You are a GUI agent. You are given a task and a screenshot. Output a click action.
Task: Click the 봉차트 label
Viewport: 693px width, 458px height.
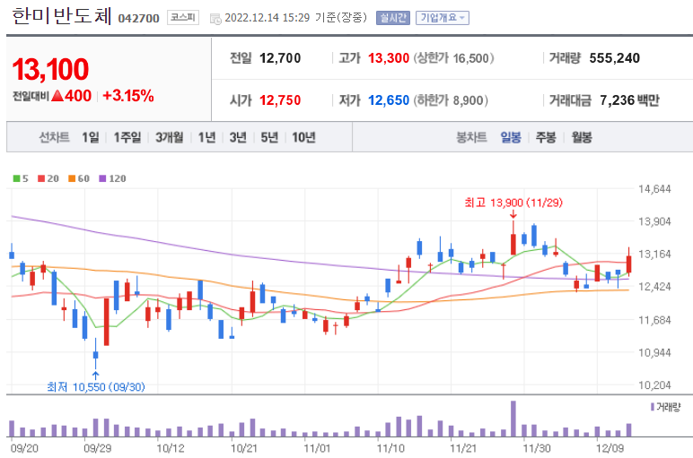pos(471,138)
